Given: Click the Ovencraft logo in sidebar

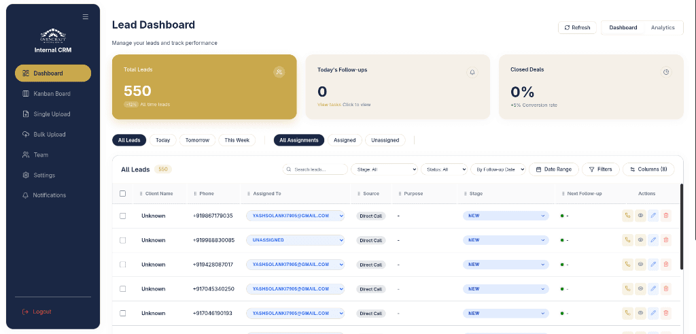Looking at the screenshot, I should (53, 35).
